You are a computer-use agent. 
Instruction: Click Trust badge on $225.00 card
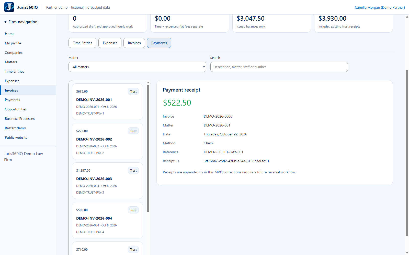point(133,131)
